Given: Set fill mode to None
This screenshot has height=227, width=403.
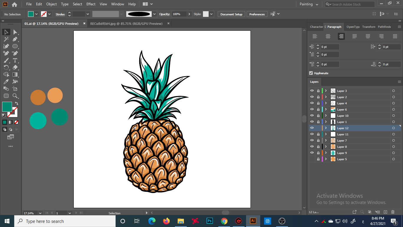Looking at the screenshot, I should [17, 122].
